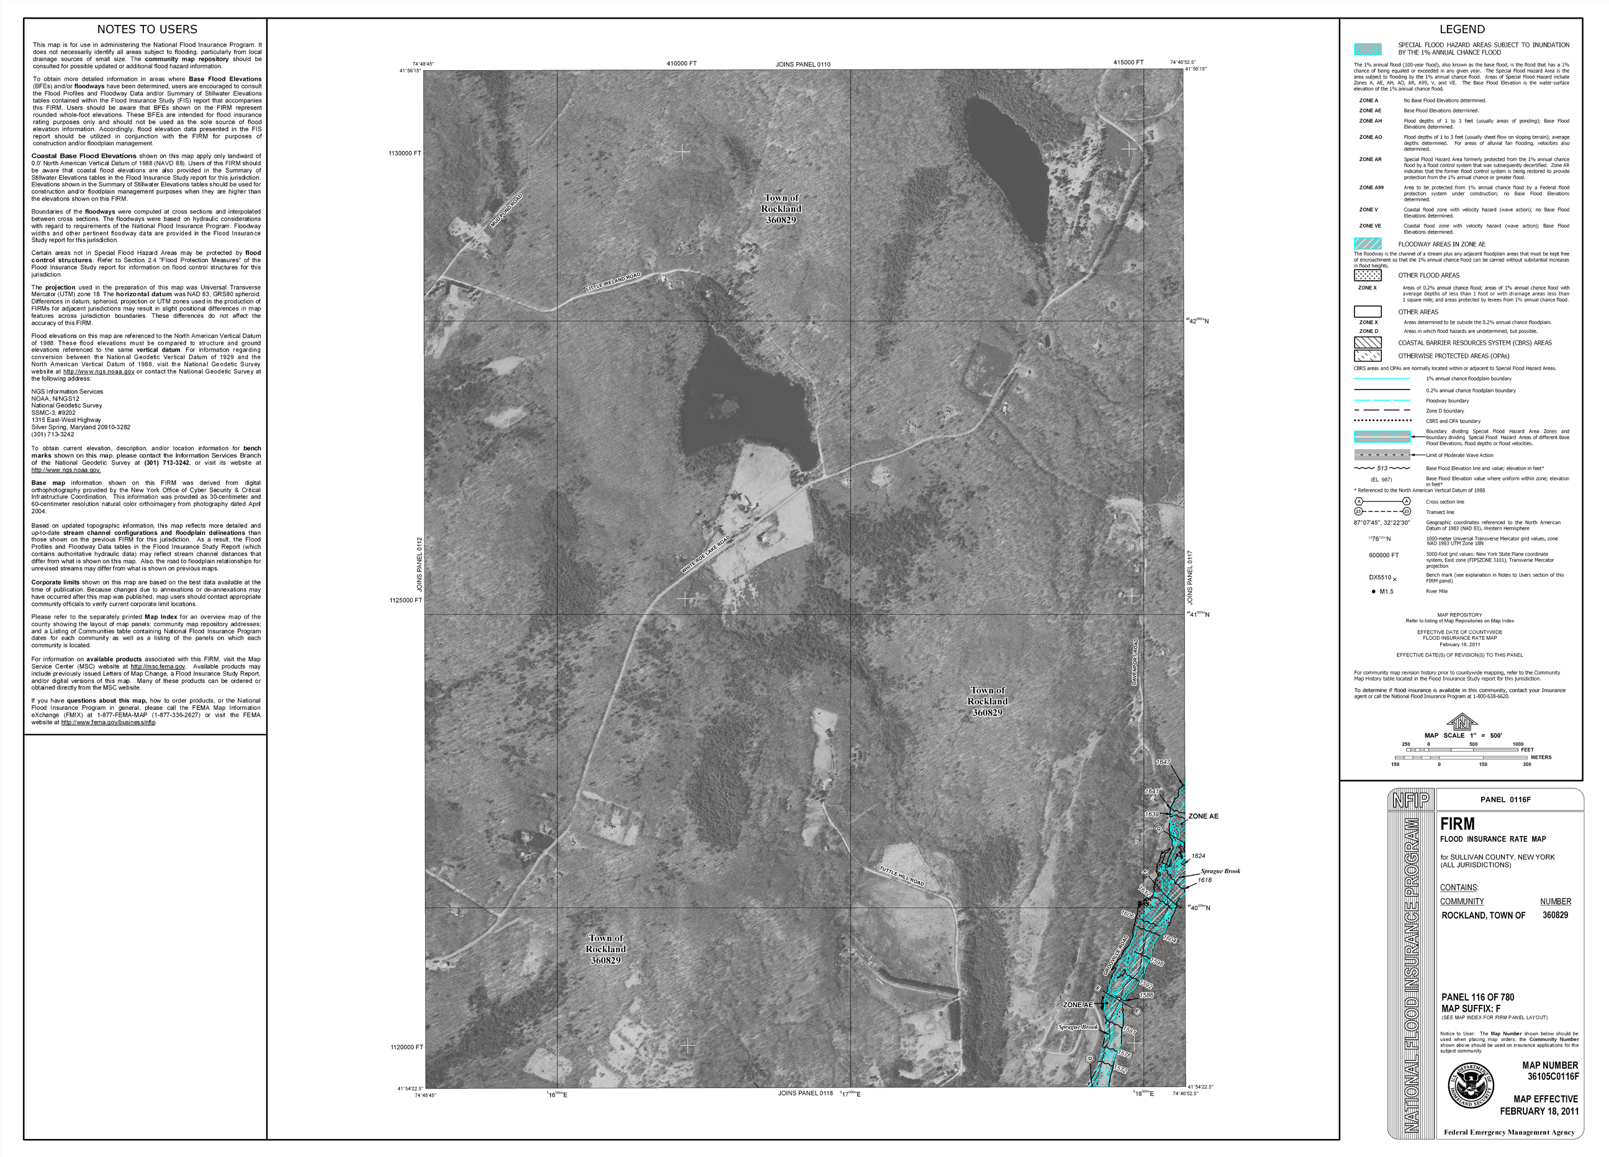Click the large FIRM title text
Image resolution: width=1609 pixels, height=1157 pixels.
click(1457, 824)
